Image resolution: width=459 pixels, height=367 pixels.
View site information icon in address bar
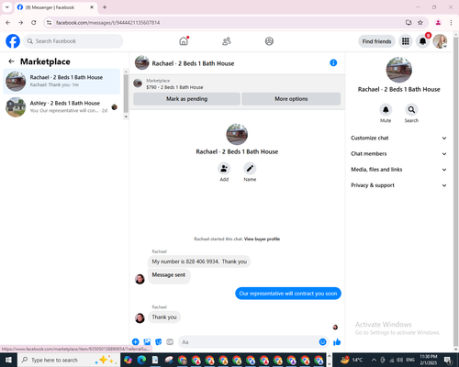click(x=50, y=22)
